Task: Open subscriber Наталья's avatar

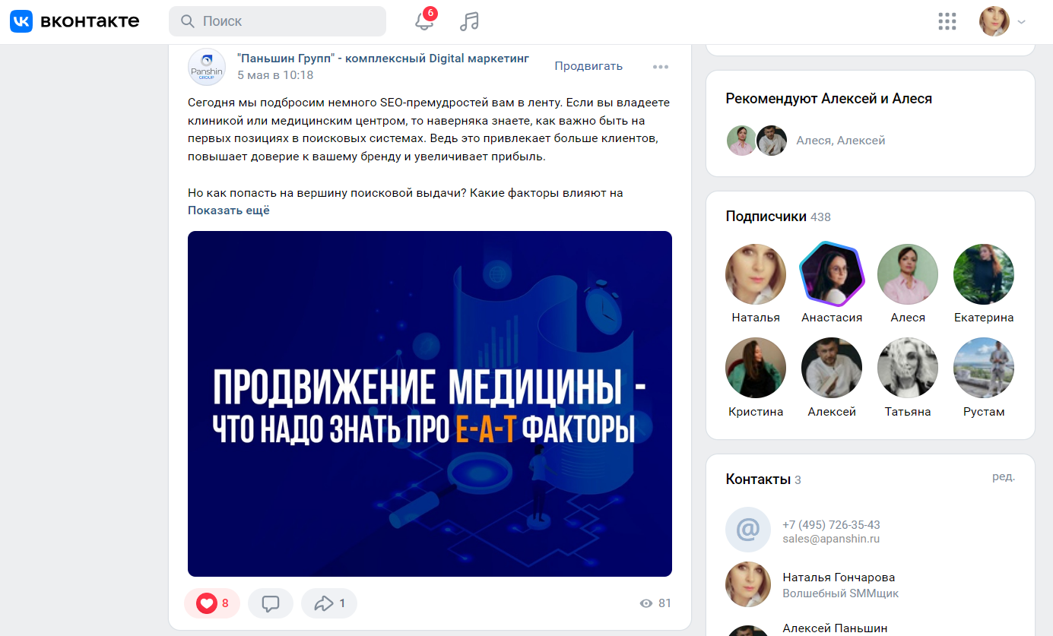Action: 756,274
